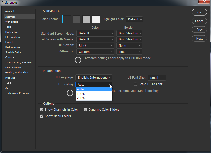Choose Auto in UI Scaling list

(x=94, y=89)
